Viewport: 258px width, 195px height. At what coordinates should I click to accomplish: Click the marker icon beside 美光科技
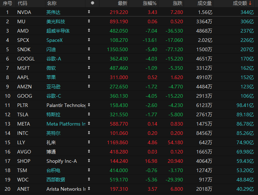89,21
